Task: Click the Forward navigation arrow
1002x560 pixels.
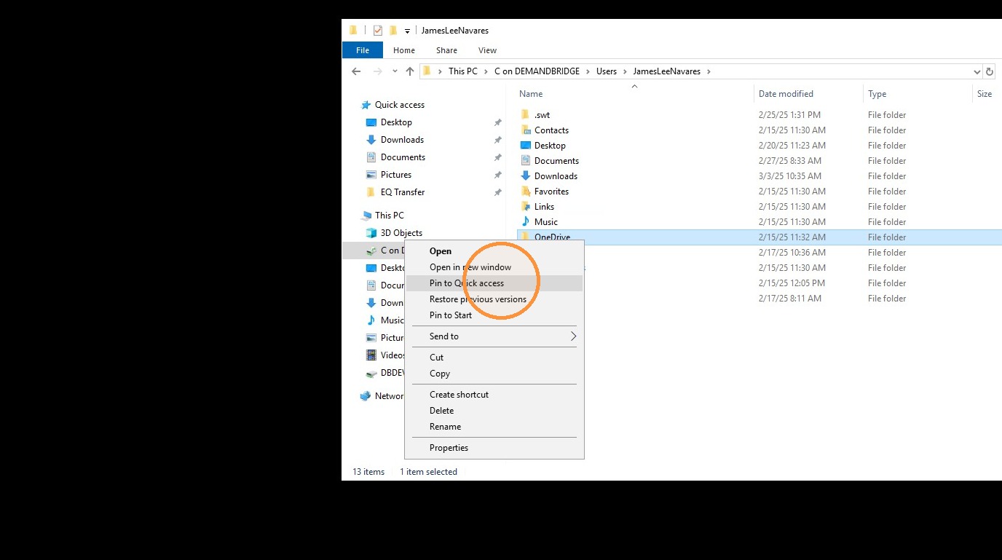Action: [377, 71]
